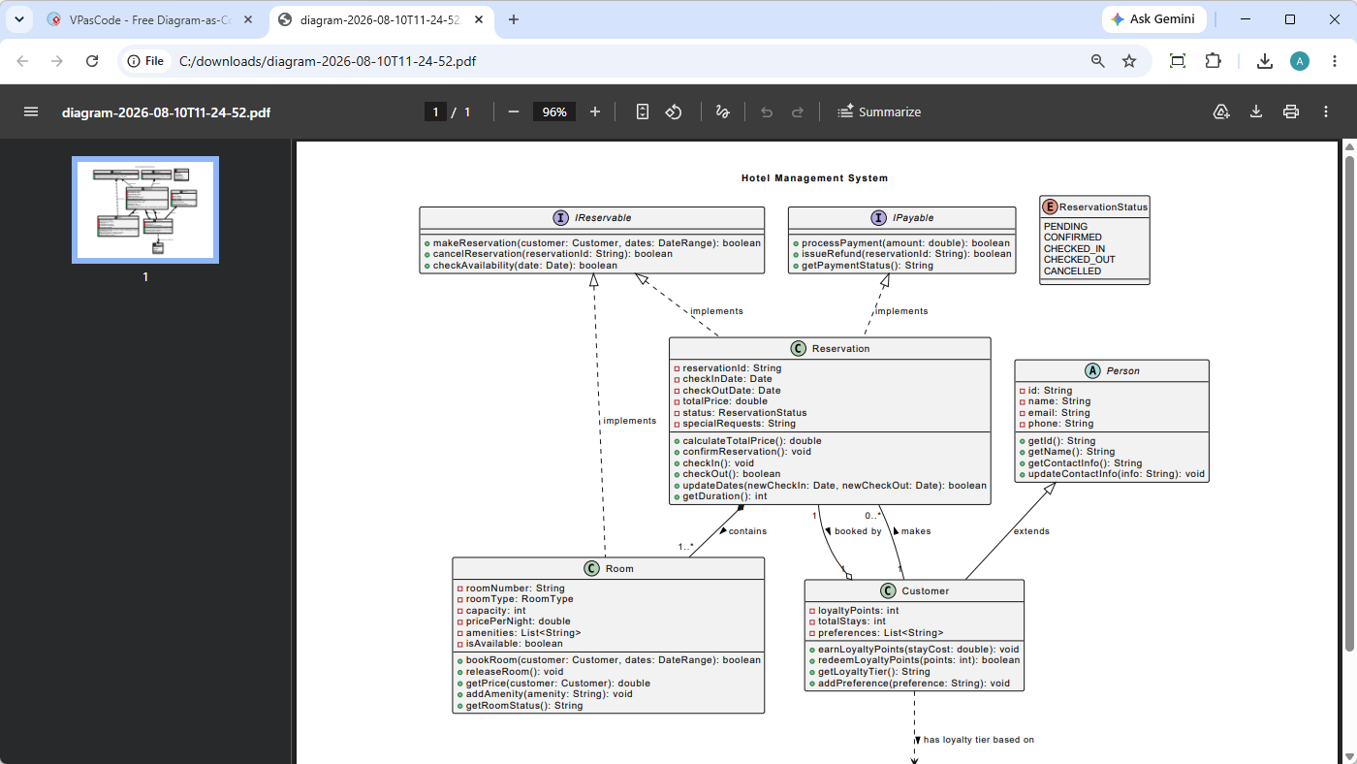Viewport: 1357px width, 764px height.
Task: Click the getPaymentStatus(): String method
Action: 868,266
